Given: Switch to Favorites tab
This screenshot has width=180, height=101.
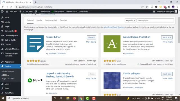Looking at the screenshot, I should [x=63, y=20].
